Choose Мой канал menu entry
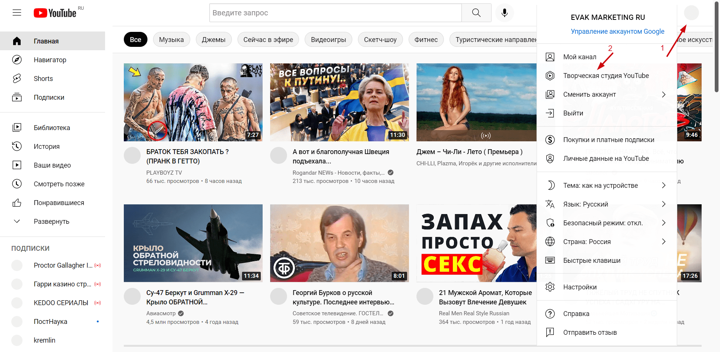 point(607,57)
